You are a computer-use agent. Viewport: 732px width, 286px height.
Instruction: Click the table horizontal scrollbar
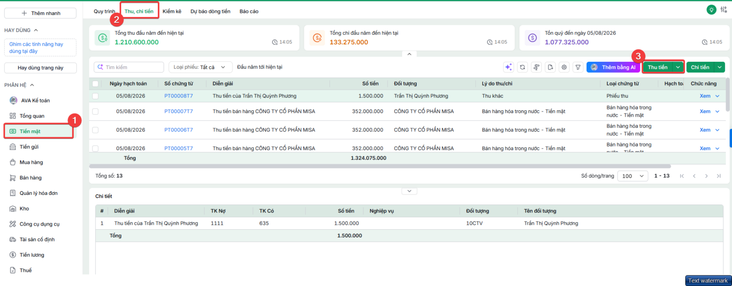click(380, 167)
